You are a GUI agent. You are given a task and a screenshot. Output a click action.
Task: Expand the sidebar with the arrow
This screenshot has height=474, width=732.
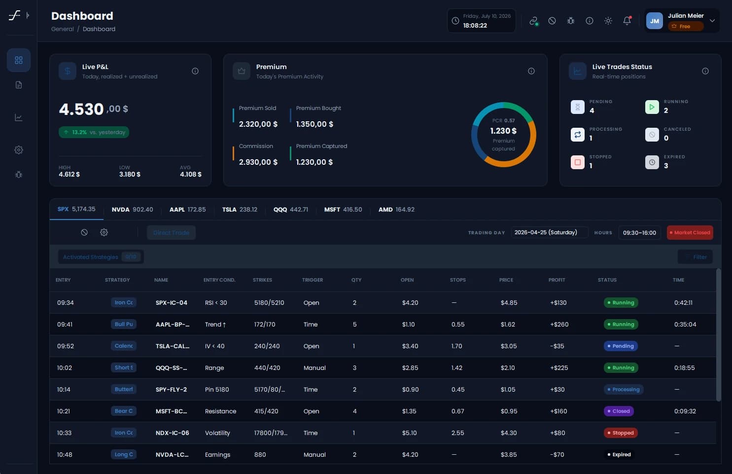coord(28,15)
